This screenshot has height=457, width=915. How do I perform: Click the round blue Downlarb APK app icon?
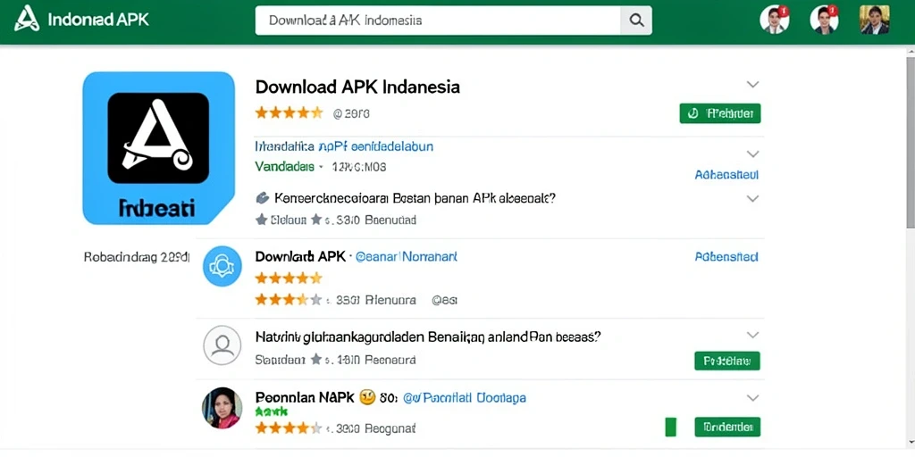[222, 266]
